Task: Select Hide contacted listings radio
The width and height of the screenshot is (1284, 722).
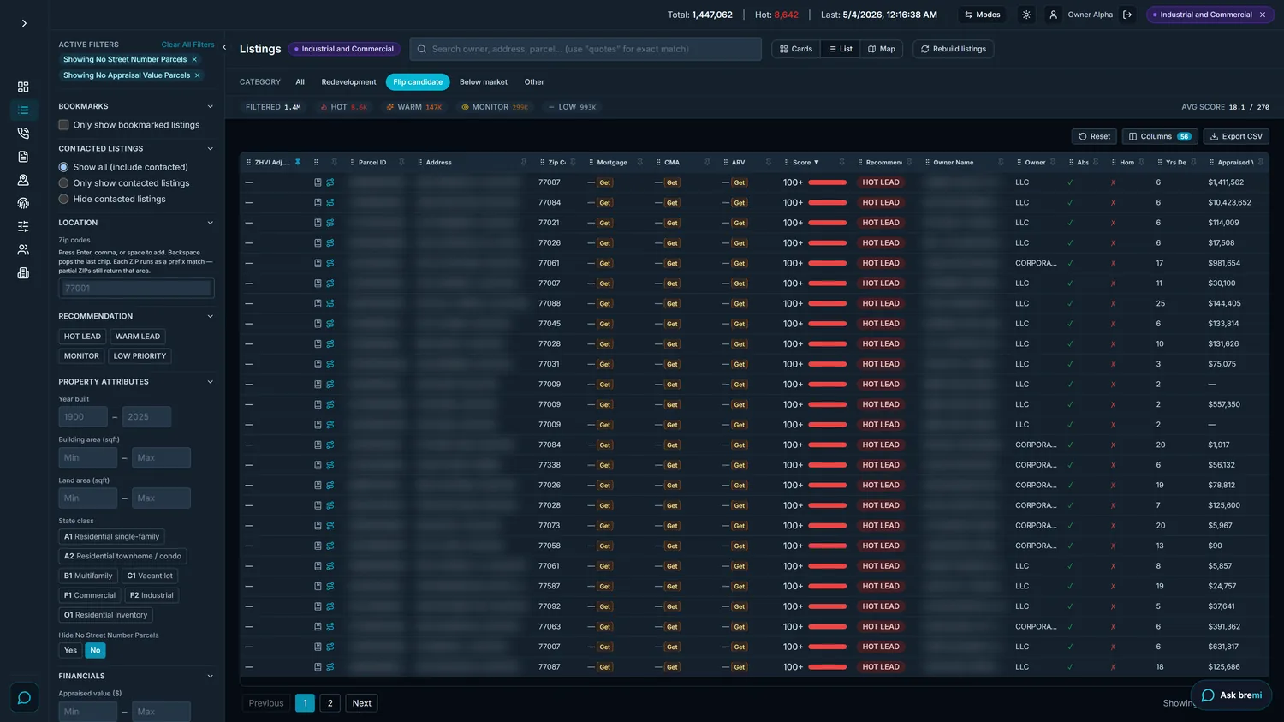Action: click(x=63, y=199)
